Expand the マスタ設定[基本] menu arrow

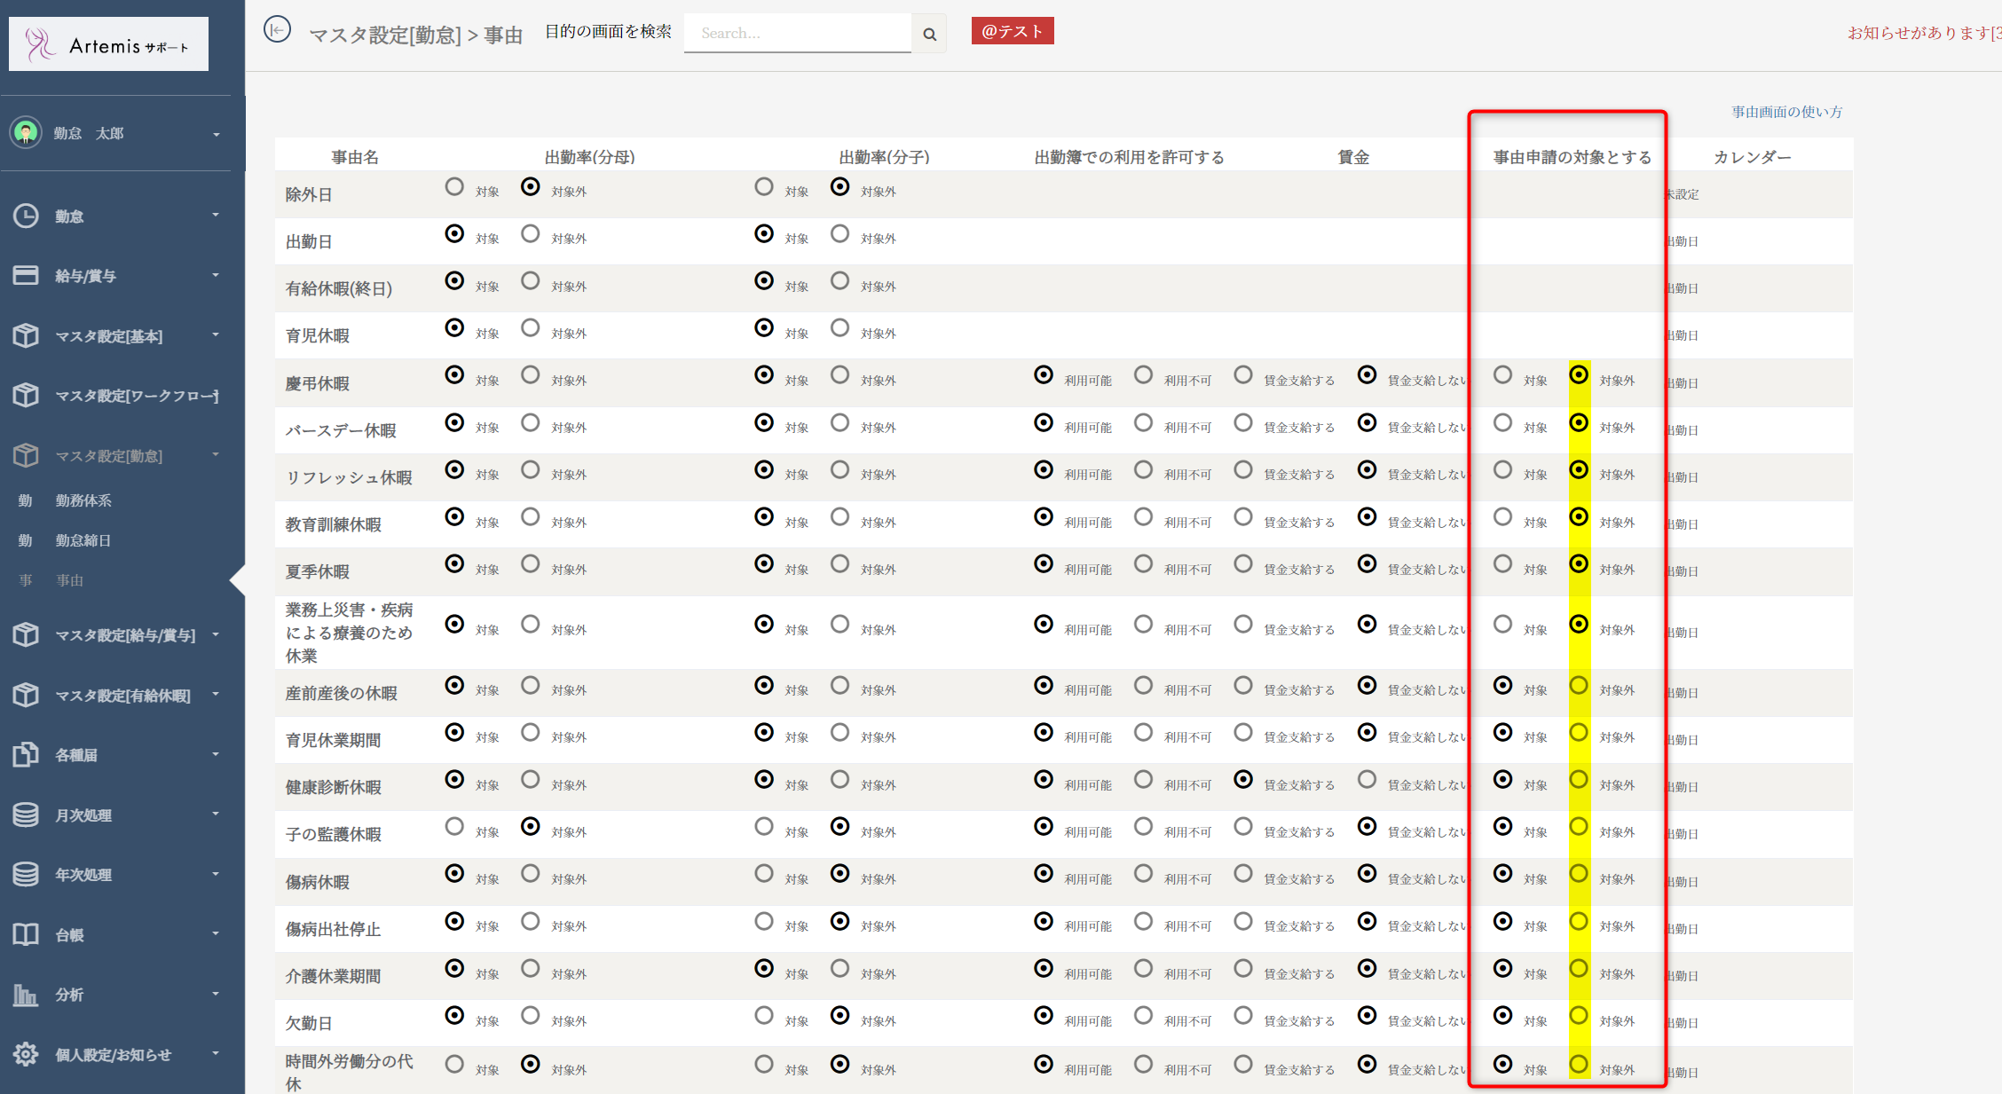point(216,335)
